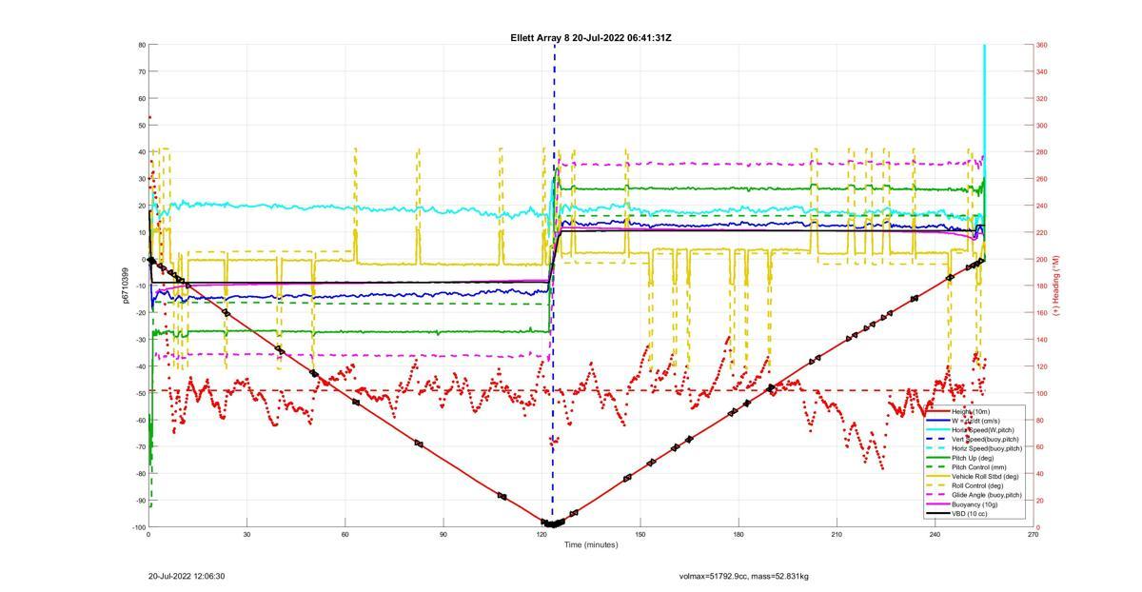Select 'Horiz Speed(W,pitch)' legend entry
The image size is (1142, 592).
(970, 430)
